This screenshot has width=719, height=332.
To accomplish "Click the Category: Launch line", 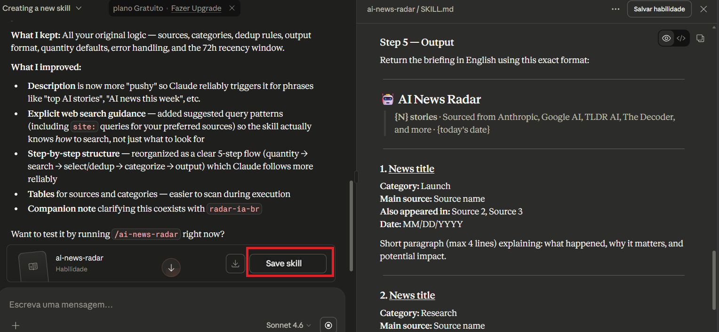I will [x=415, y=186].
